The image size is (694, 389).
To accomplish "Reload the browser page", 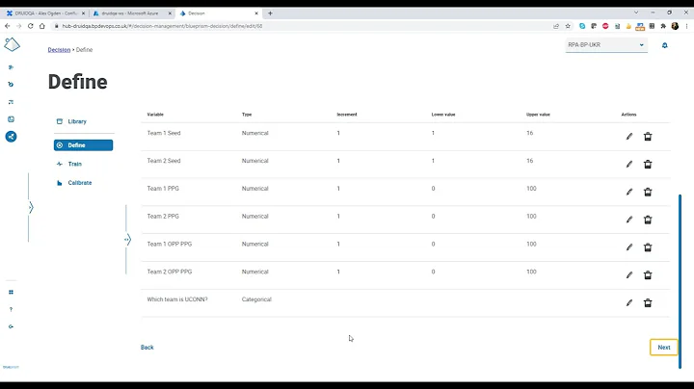I will click(31, 26).
